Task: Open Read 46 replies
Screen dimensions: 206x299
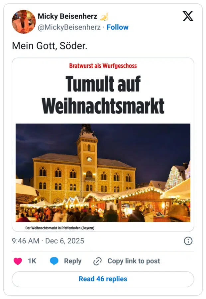Action: point(103,279)
